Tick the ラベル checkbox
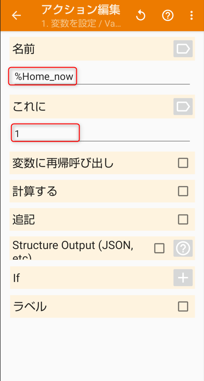This screenshot has height=381, width=204. [x=183, y=306]
